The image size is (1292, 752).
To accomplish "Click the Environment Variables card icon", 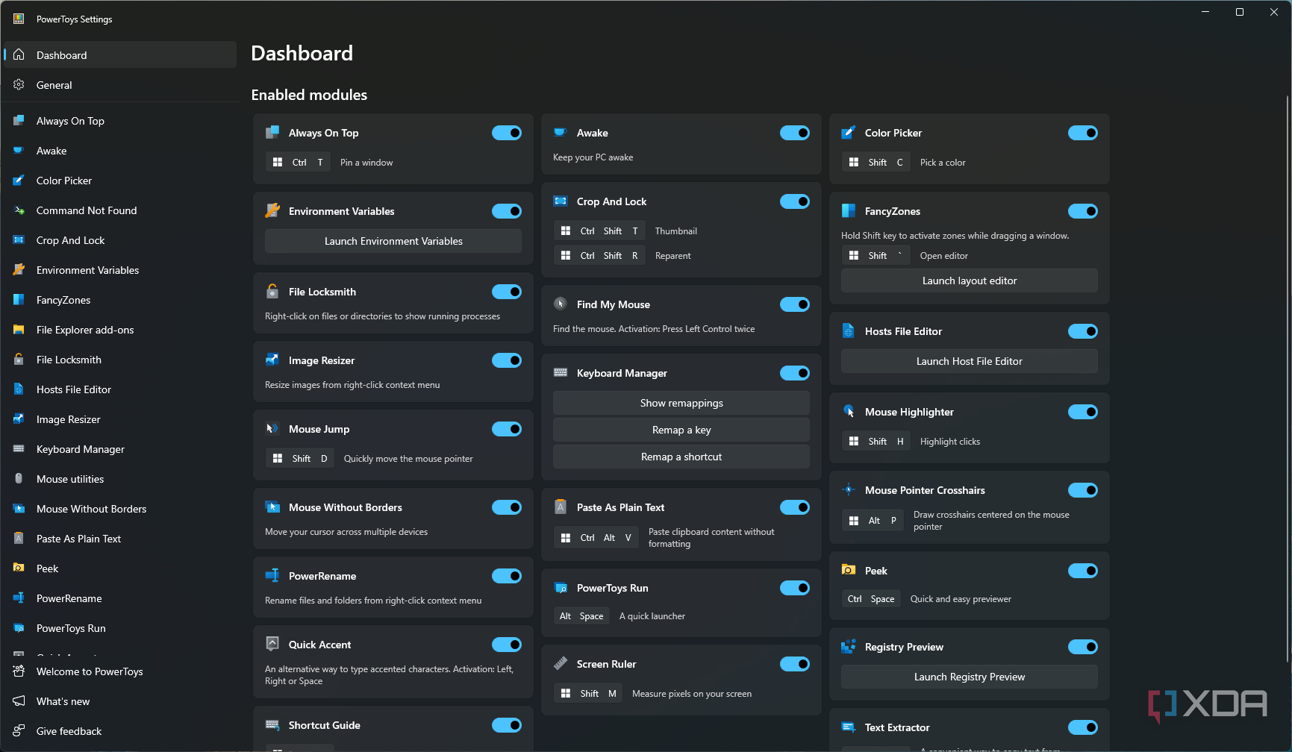I will click(x=272, y=211).
